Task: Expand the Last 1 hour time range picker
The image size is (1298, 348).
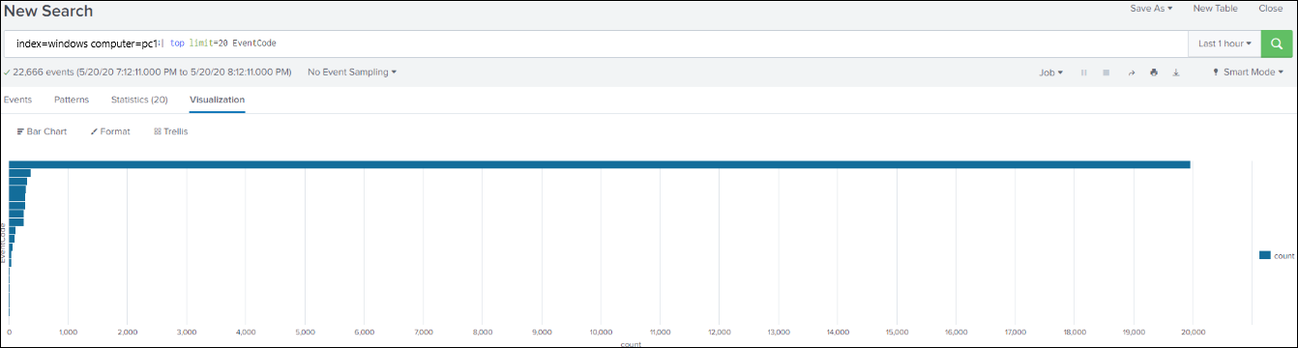Action: click(1224, 43)
